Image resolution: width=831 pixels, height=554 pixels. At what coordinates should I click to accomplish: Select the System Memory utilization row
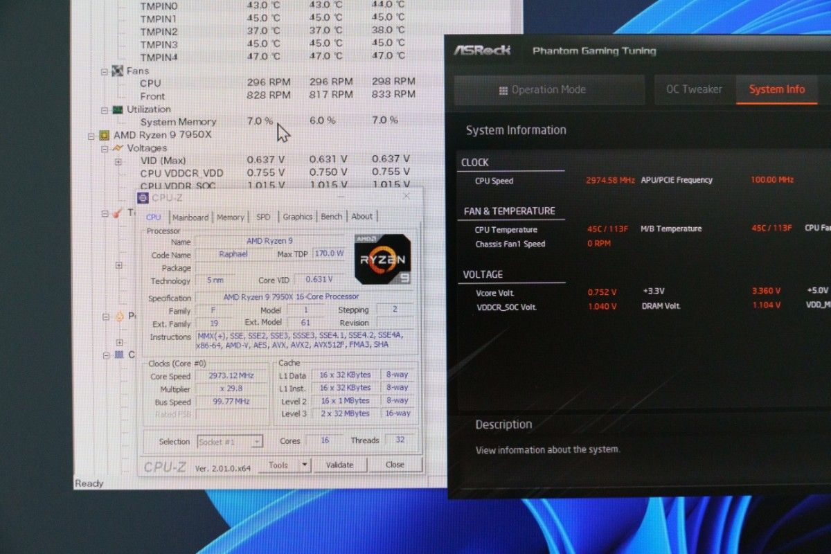(x=270, y=121)
